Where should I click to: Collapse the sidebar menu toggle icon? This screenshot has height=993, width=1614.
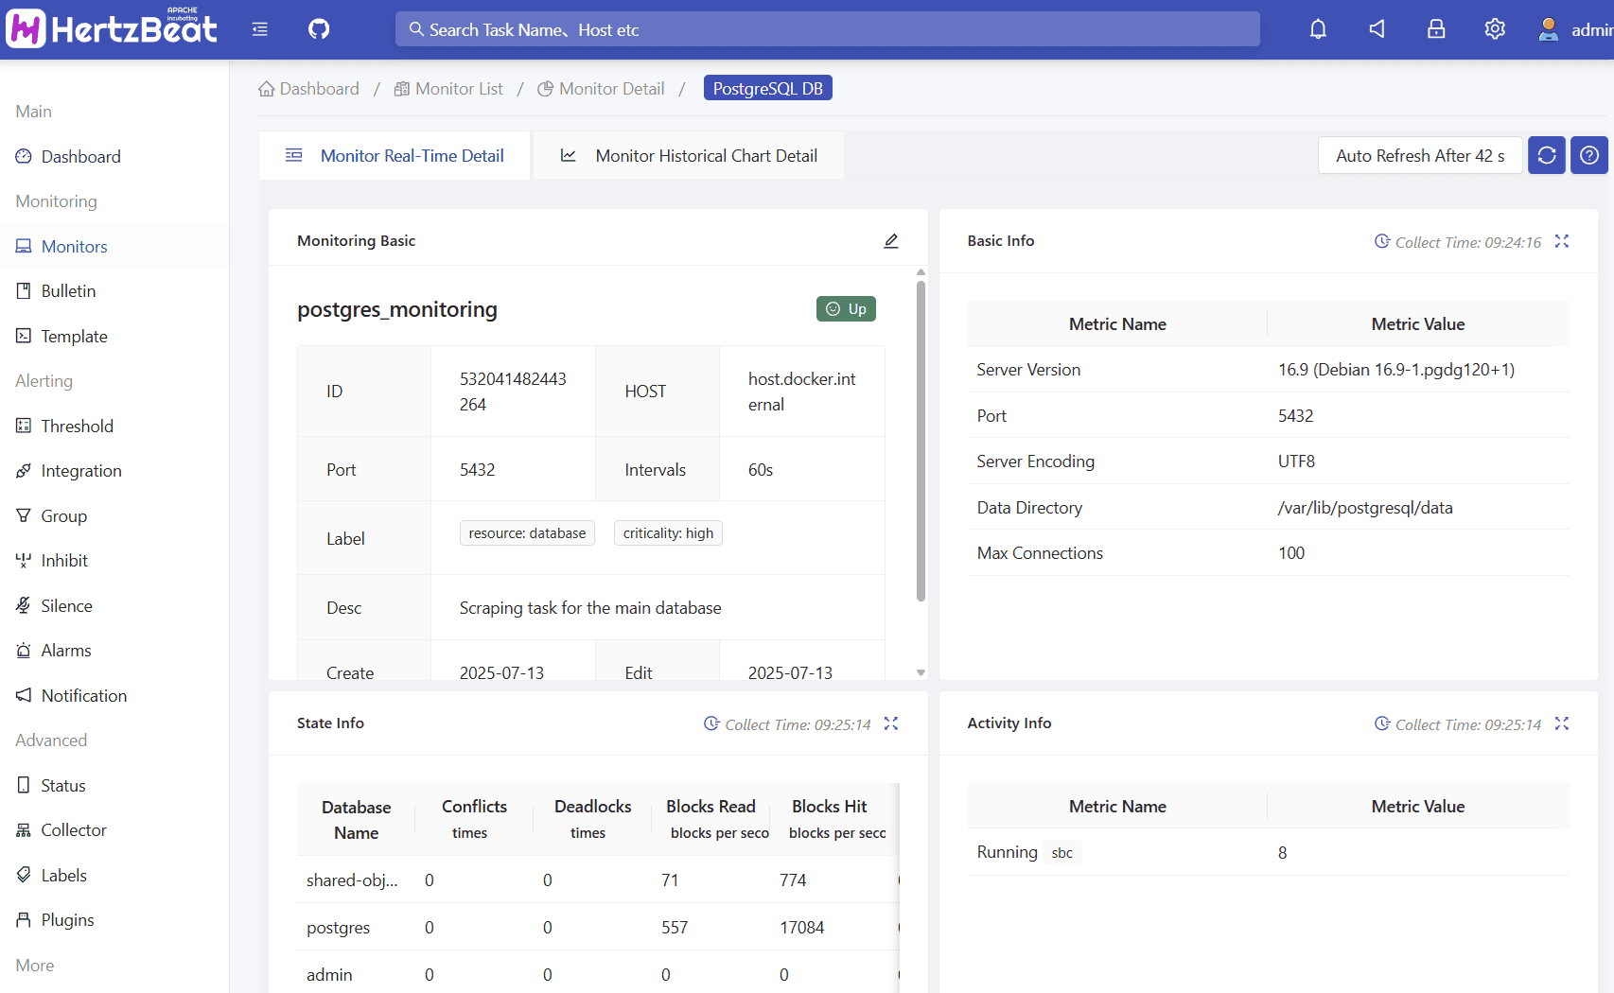260,29
